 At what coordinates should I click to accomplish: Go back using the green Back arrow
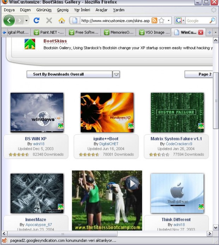(9, 21)
